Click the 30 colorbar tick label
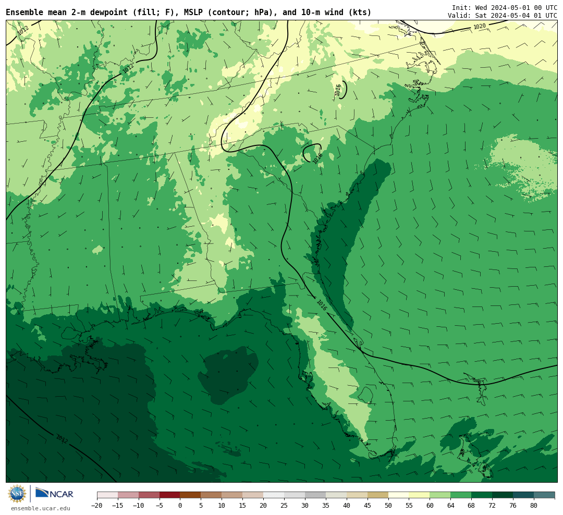The height and width of the screenshot is (515, 563). coord(305,506)
